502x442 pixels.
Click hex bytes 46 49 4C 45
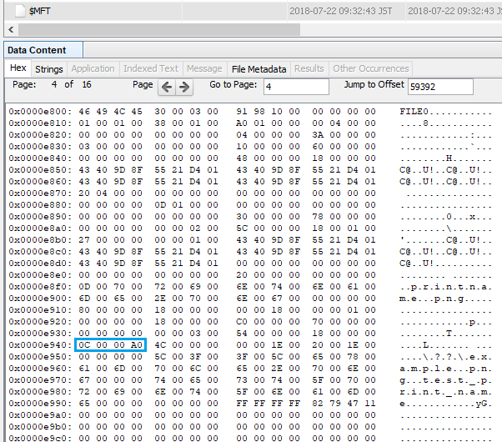110,112
